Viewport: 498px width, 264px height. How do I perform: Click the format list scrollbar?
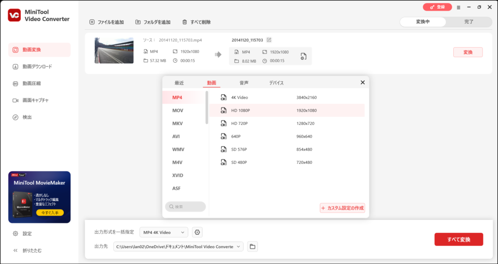[x=207, y=107]
